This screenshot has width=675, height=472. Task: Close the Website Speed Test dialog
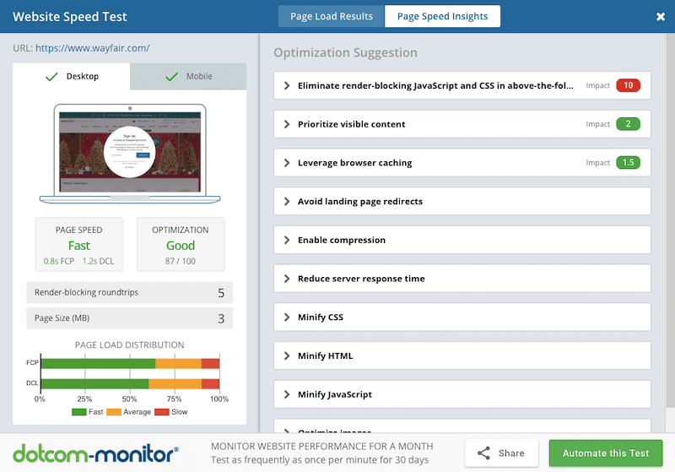click(x=661, y=17)
